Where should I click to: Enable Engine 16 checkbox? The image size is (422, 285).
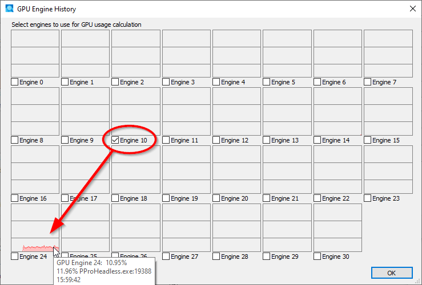click(14, 198)
